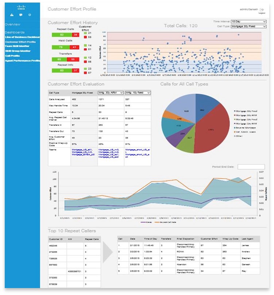274x295 pixels.
Task: Open the Call Profile dashboard link
Action: [x=12, y=56]
